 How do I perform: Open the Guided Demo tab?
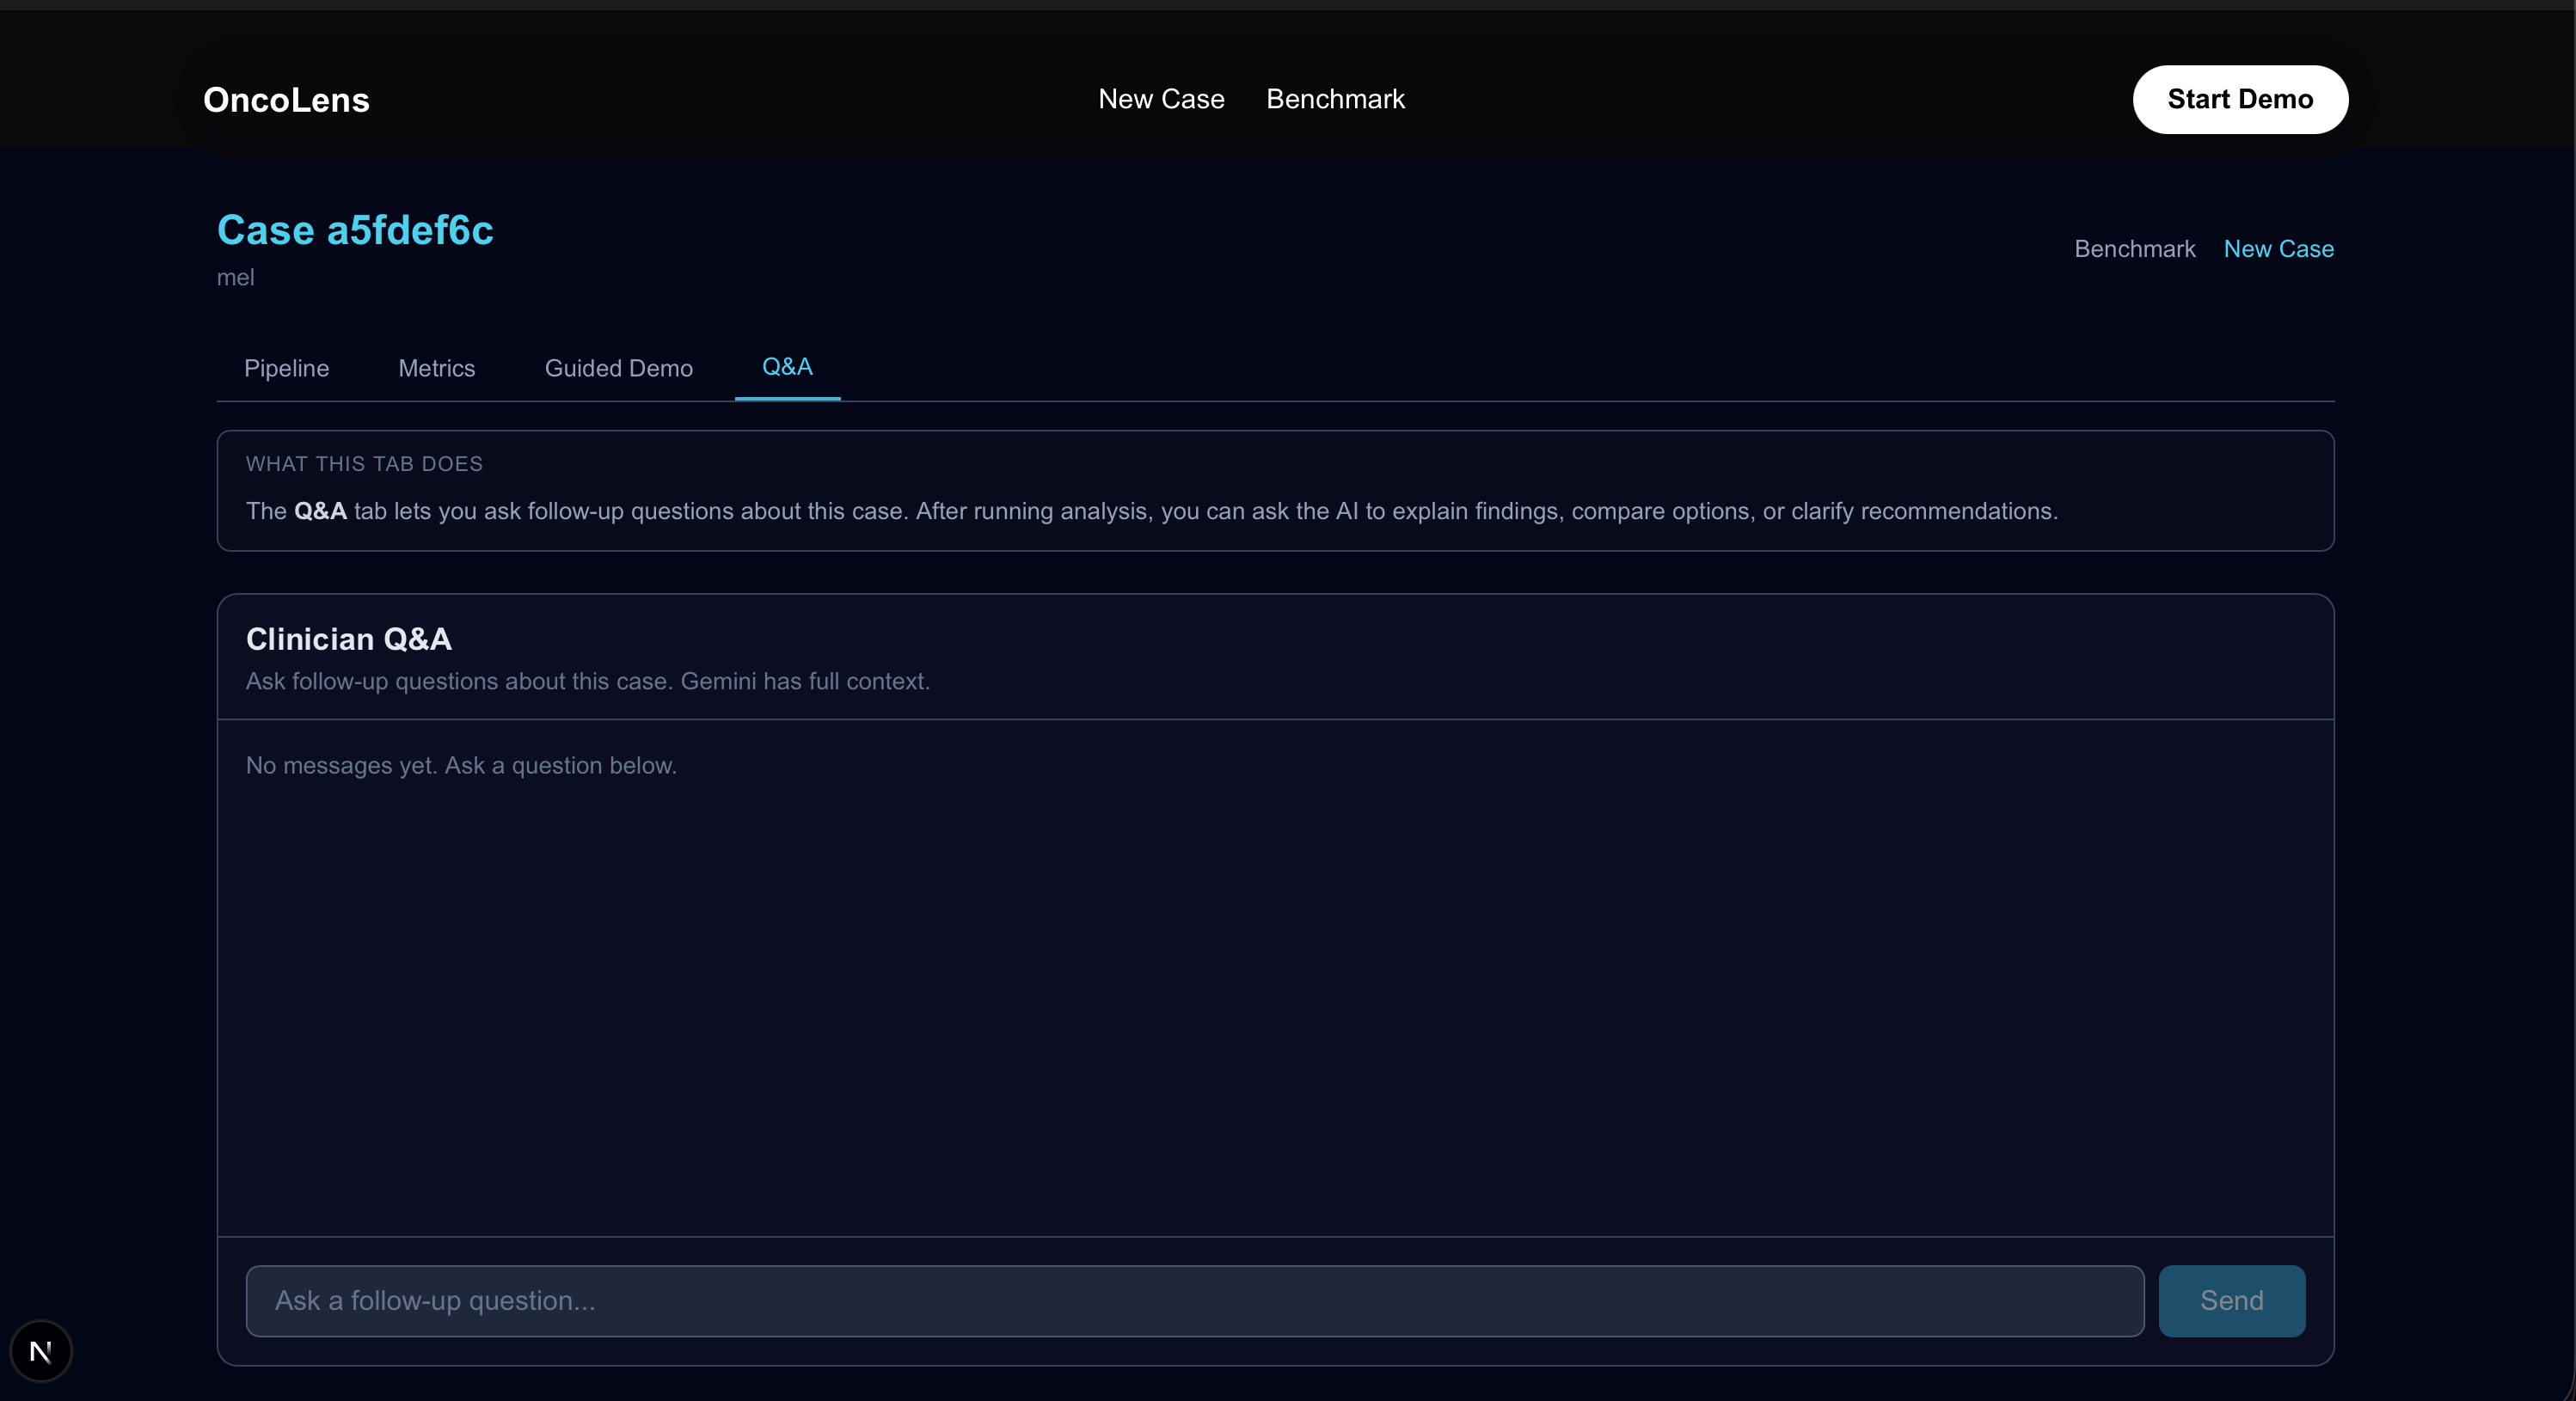[x=618, y=368]
